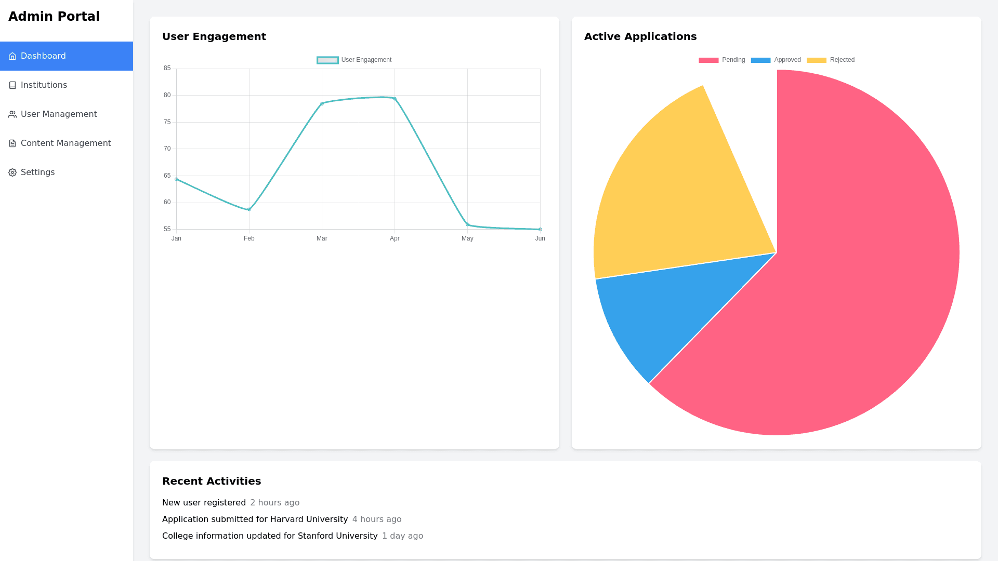This screenshot has width=998, height=561.
Task: Toggle User Engagement legend dataset
Action: pyautogui.click(x=354, y=60)
